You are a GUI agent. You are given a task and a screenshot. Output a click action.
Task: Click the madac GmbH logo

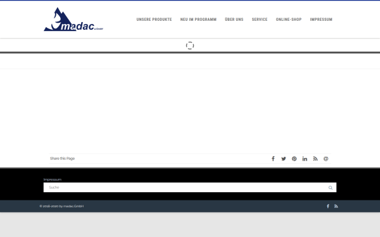coord(73,20)
